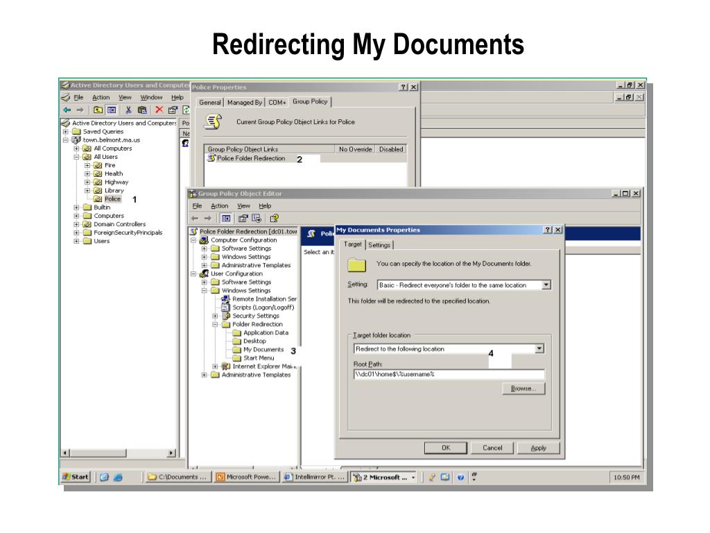Click Export List icon in Group Policy Editor toolbar
710x533 pixels.
click(257, 219)
